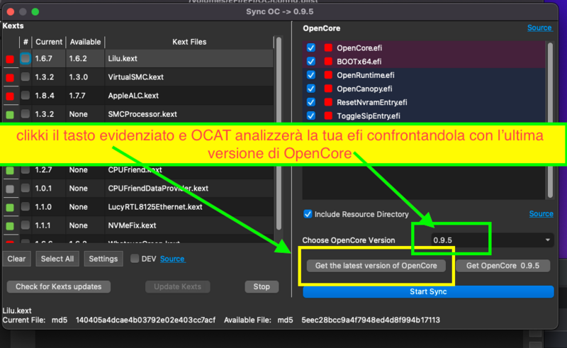Uncheck the ResetNvramEntry.efi checkbox

tap(311, 102)
